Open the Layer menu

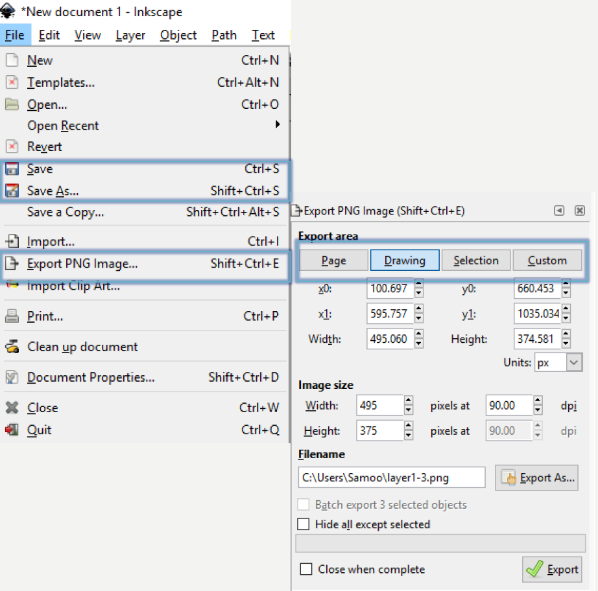point(130,35)
